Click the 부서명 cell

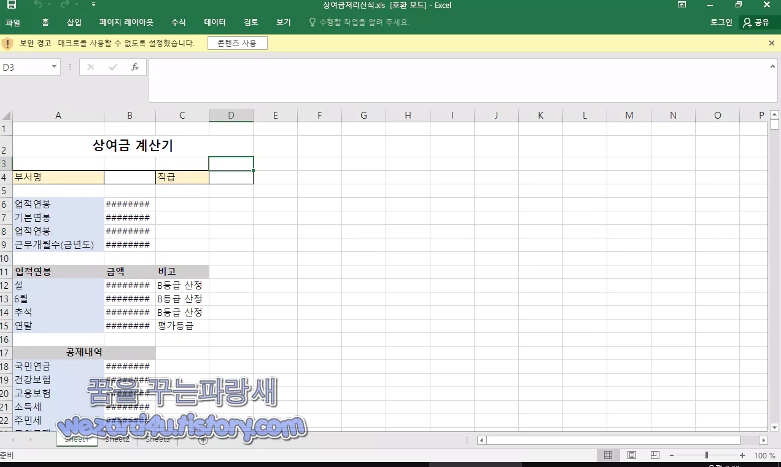[58, 177]
